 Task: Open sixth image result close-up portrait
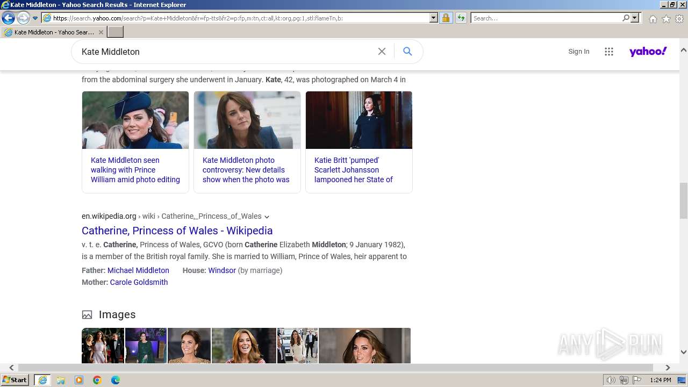click(364, 346)
